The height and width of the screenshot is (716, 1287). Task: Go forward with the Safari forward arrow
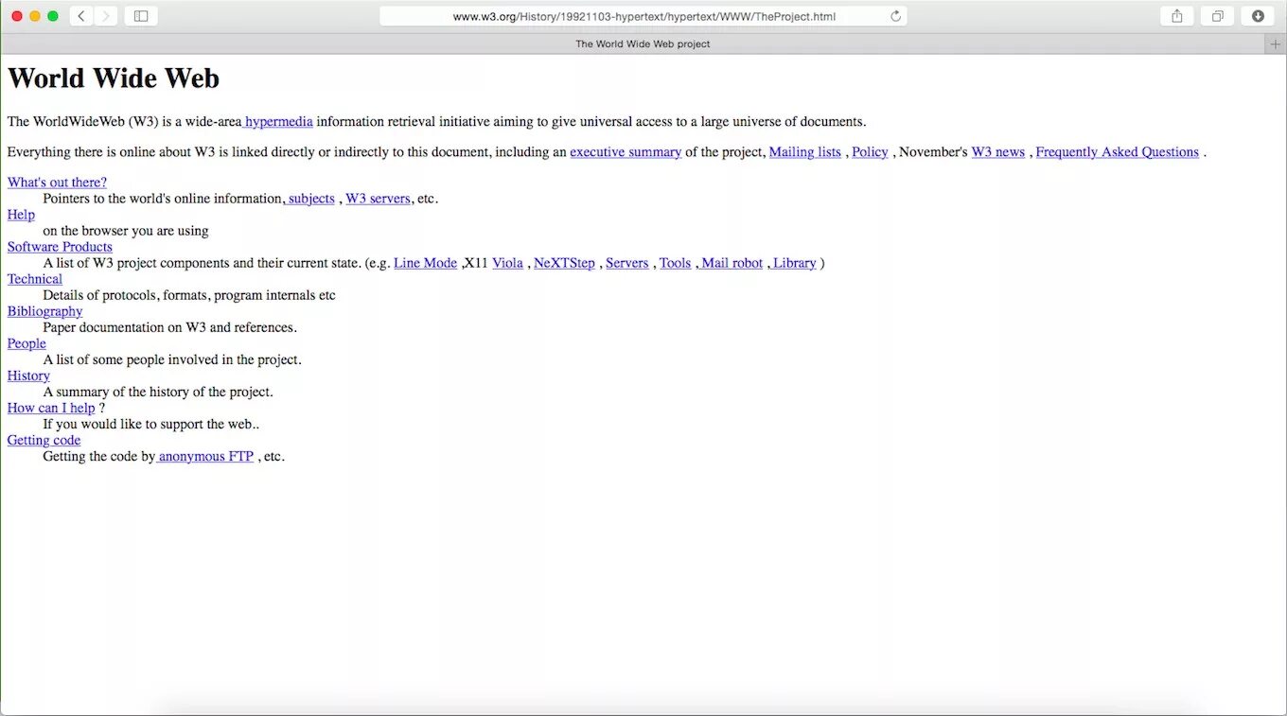(106, 16)
